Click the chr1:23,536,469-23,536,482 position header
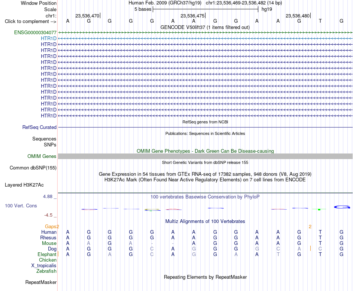353x291 pixels. [244, 3]
